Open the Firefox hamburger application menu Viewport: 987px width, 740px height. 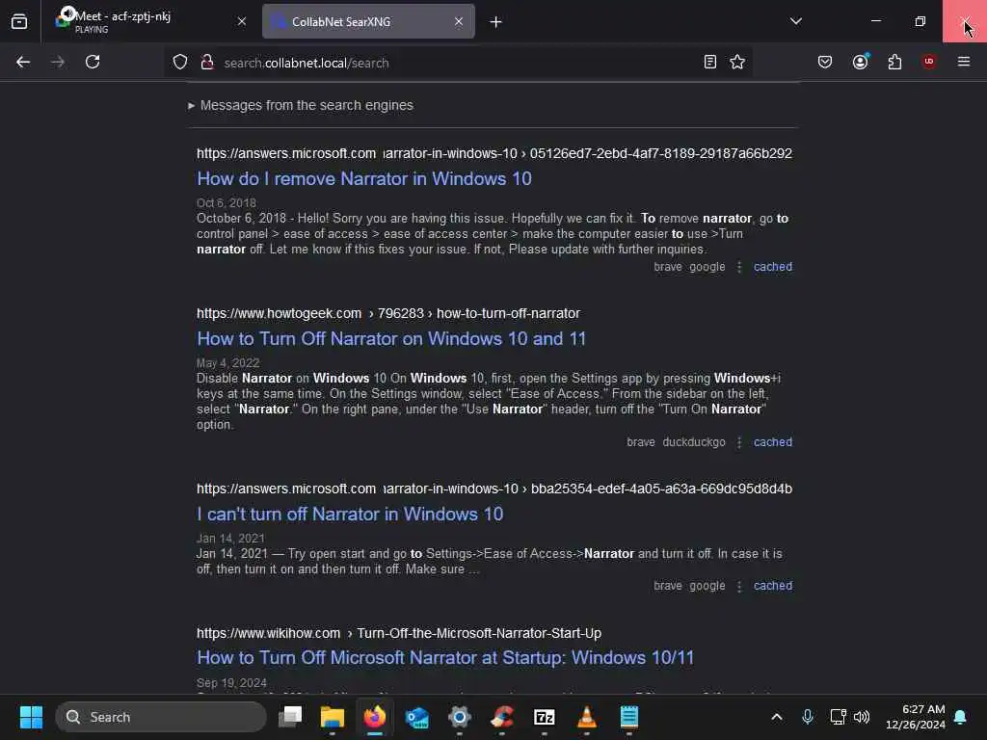tap(964, 62)
